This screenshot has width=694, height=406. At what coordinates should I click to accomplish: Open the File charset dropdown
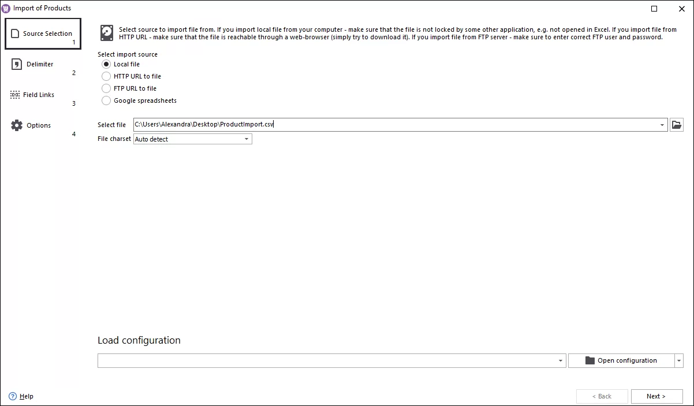247,139
